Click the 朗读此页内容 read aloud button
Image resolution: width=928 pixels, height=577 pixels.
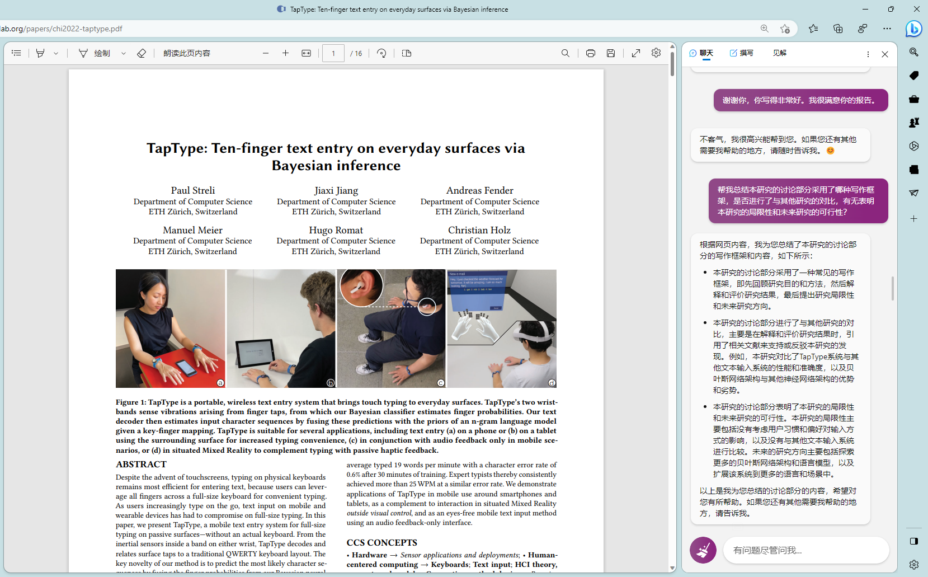pos(187,53)
